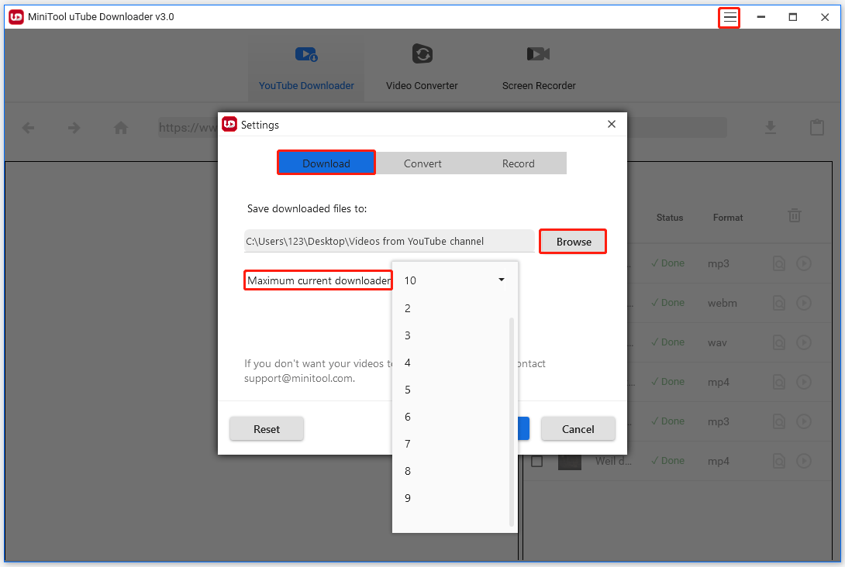Image resolution: width=845 pixels, height=567 pixels.
Task: Click the trash icon in list header
Action: [795, 215]
